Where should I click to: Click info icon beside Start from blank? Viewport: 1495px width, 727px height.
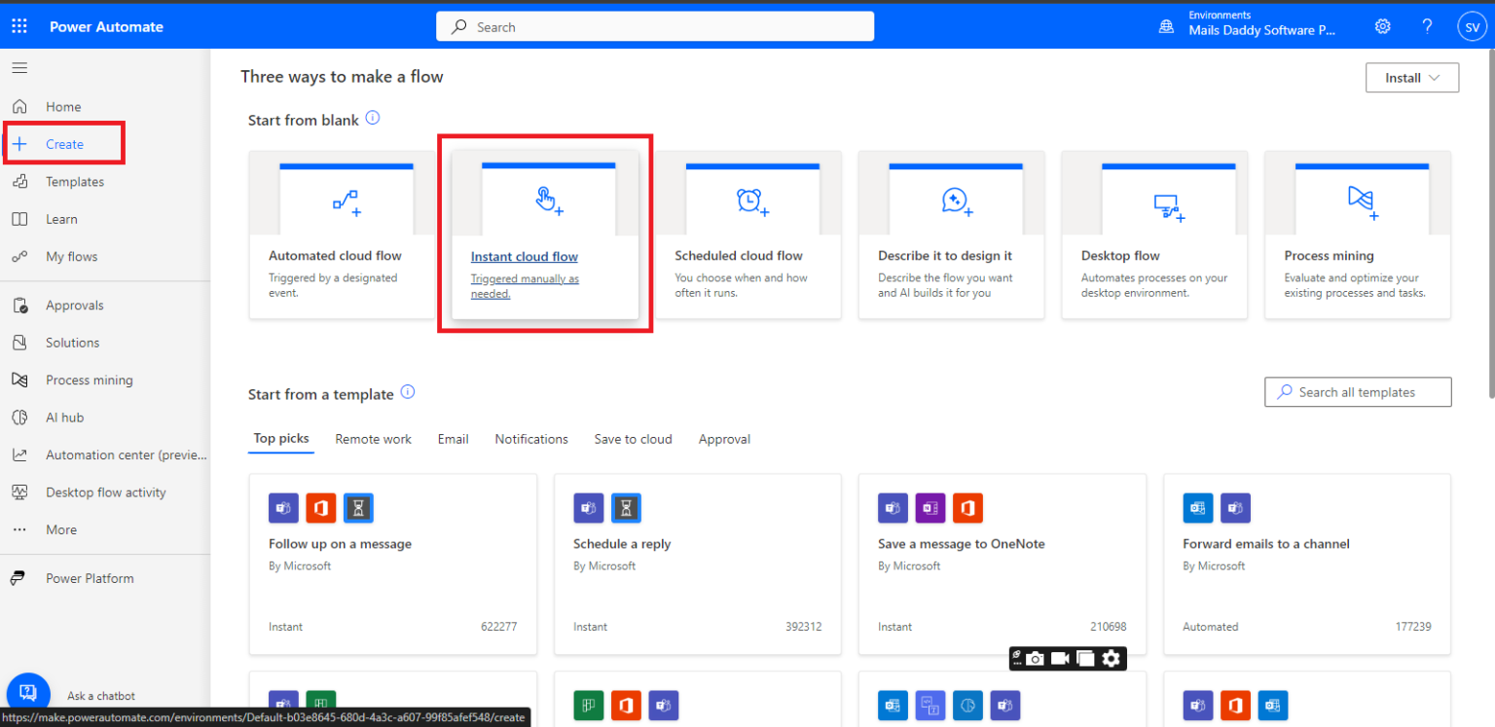[x=372, y=119]
